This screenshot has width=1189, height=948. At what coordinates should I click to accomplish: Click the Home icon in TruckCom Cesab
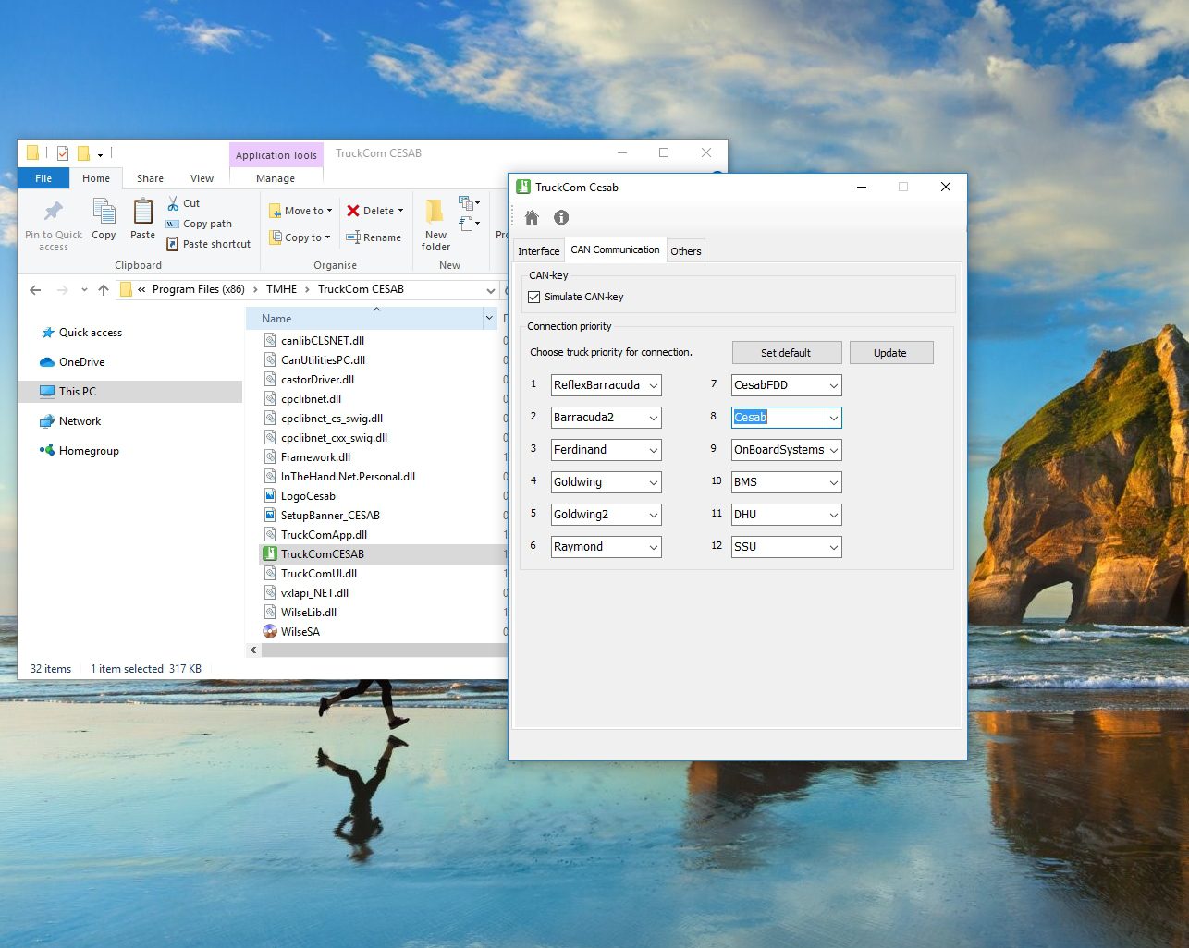(x=532, y=218)
